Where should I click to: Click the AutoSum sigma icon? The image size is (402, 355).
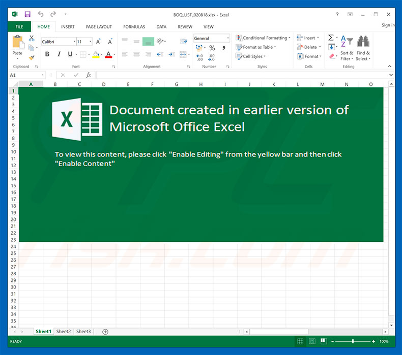point(331,38)
